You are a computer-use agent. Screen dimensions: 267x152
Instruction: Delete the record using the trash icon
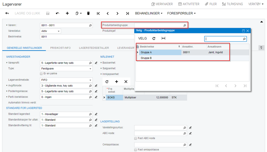[88, 13]
